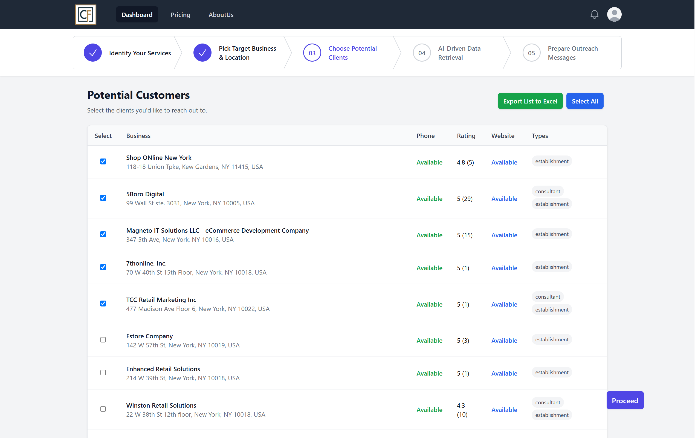Image resolution: width=695 pixels, height=438 pixels.
Task: Go to Pick Target Business & Location step
Action: click(247, 53)
